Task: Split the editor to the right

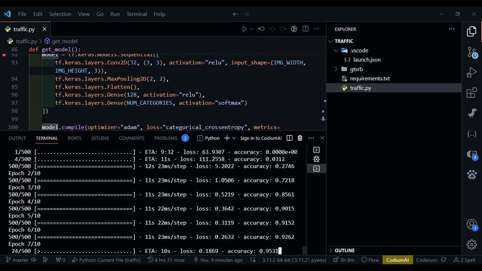Action: coord(305,29)
